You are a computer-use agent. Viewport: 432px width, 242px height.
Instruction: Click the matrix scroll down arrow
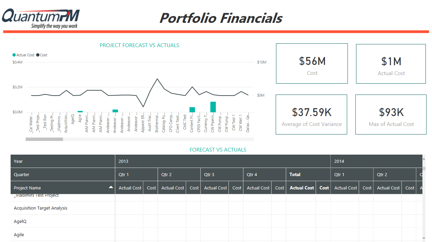pos(424,238)
